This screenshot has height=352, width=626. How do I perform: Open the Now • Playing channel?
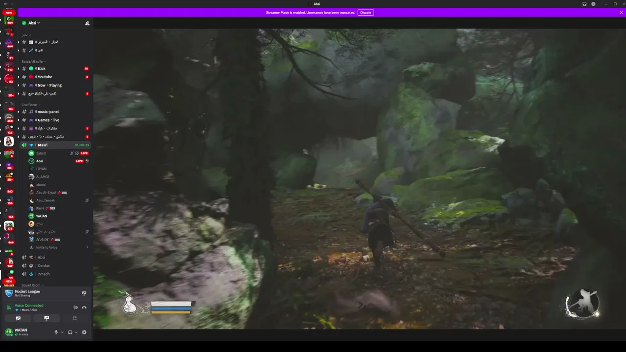coord(54,85)
